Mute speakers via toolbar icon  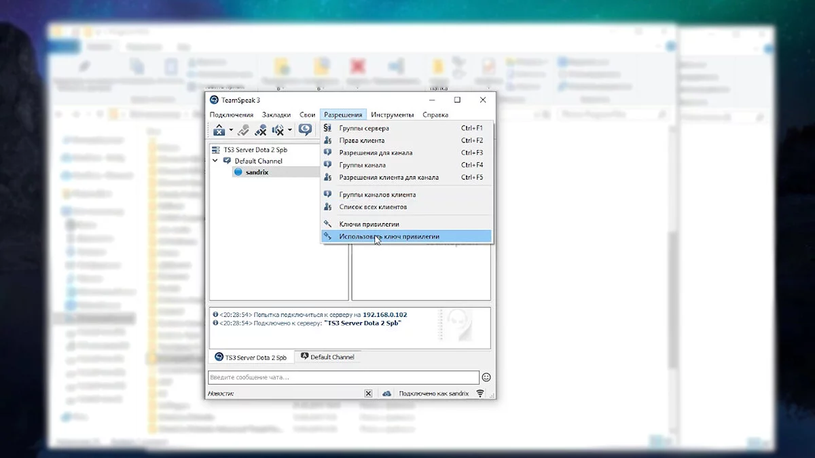[x=278, y=130]
